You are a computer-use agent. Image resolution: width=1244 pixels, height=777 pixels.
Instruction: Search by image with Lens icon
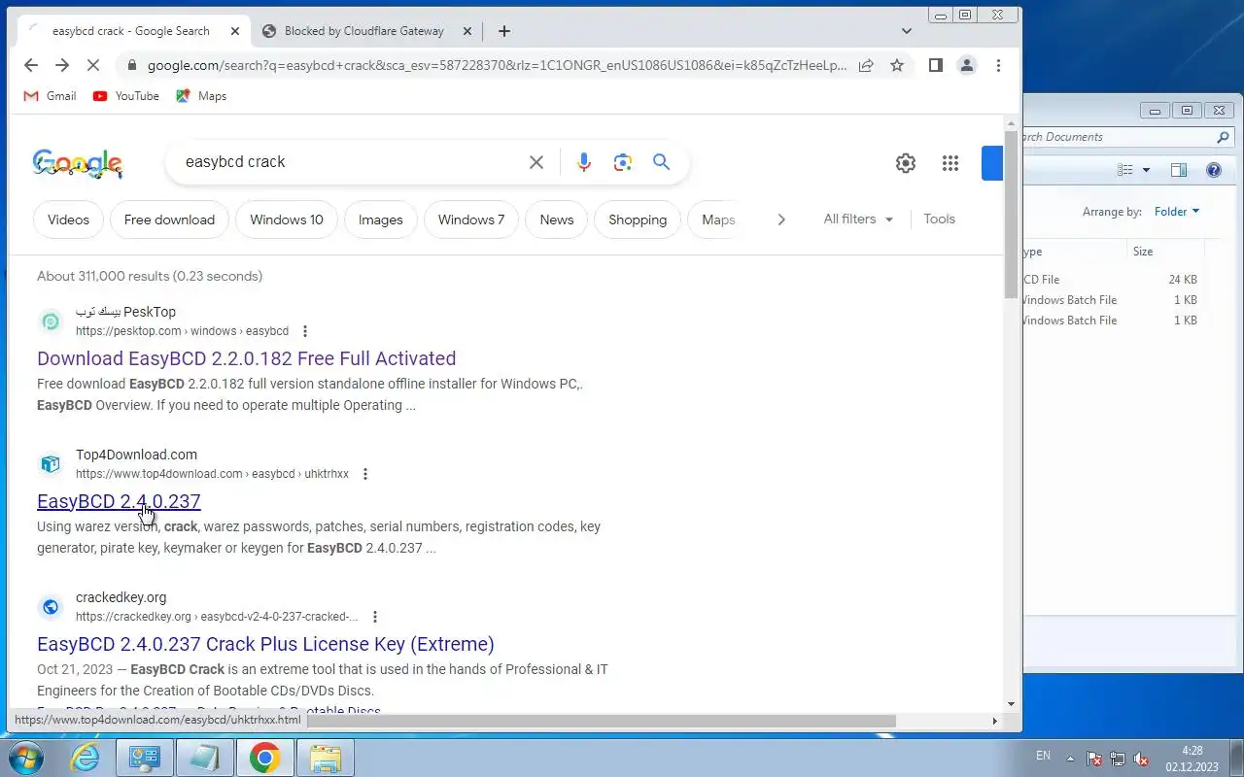click(623, 162)
